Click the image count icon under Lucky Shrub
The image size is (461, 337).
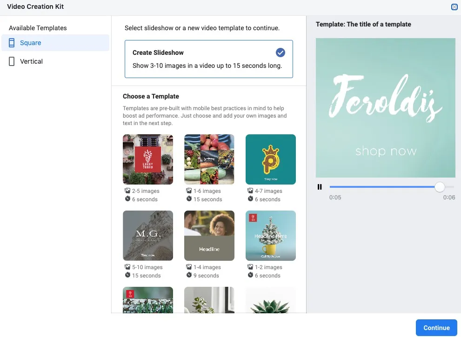127,191
